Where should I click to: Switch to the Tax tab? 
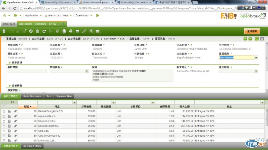49,97
